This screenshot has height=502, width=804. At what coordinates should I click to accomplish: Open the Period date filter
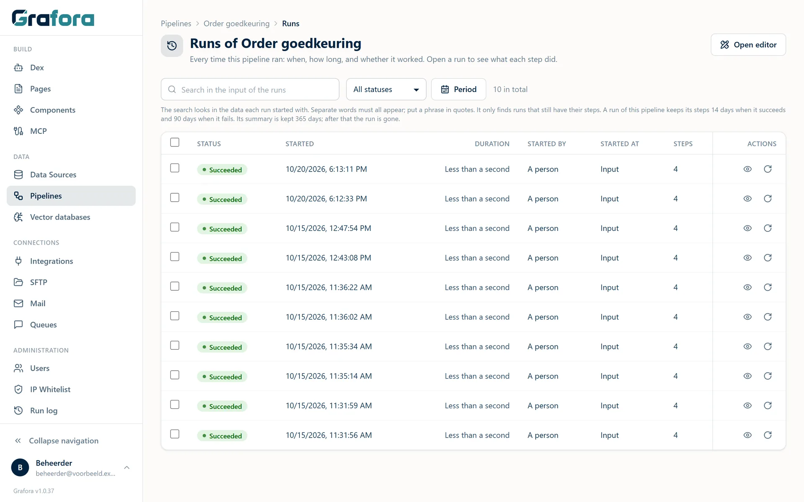[459, 89]
